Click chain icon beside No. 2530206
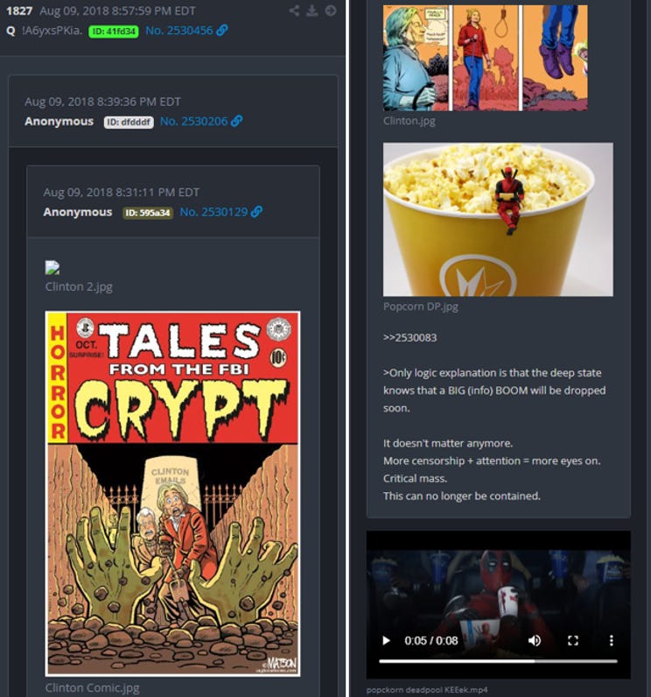 [x=236, y=121]
